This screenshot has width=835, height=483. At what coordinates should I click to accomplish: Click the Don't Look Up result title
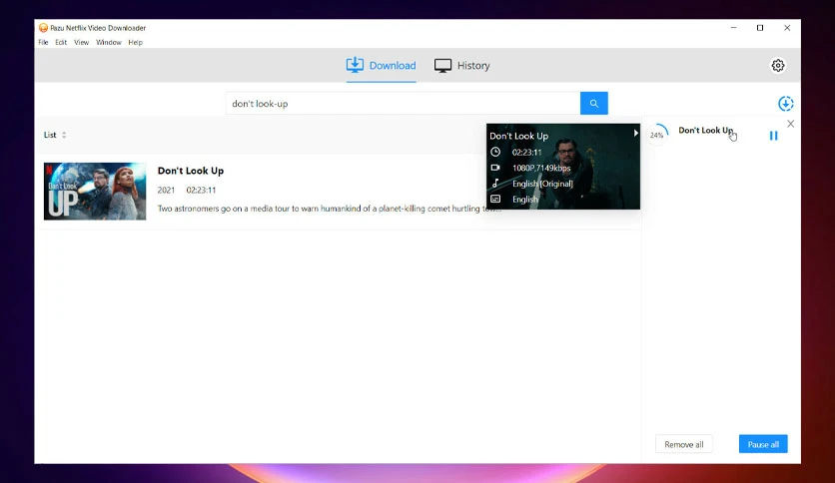191,171
